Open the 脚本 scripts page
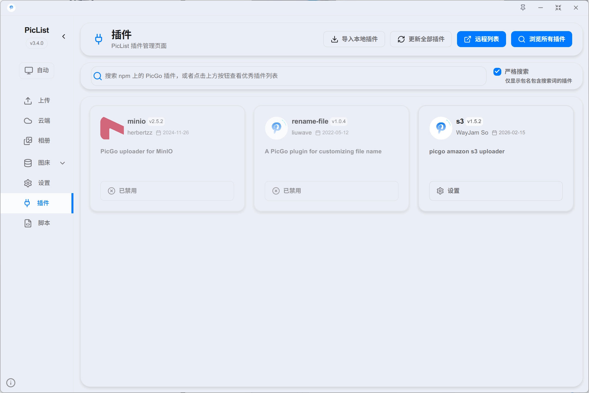The image size is (589, 393). point(37,223)
